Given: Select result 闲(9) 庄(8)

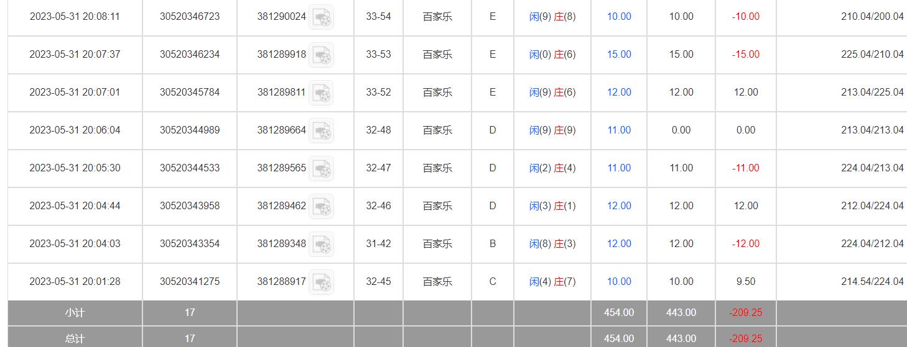Looking at the screenshot, I should tap(552, 17).
